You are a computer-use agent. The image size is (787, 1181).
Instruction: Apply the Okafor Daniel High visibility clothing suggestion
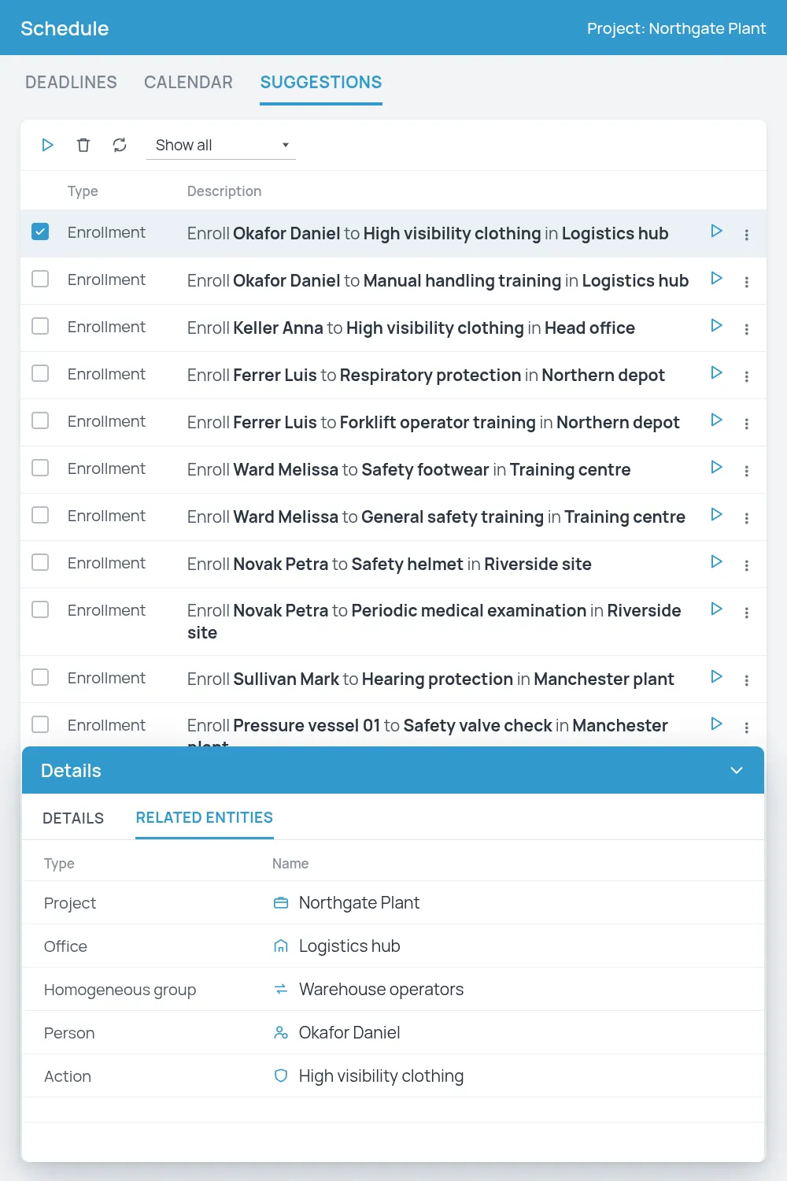(x=716, y=231)
